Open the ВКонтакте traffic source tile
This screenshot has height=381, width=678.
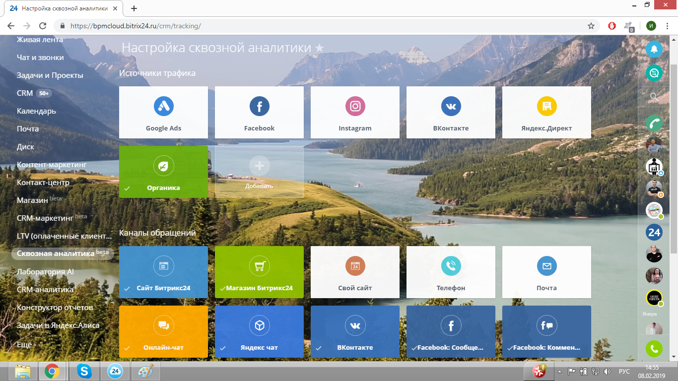coord(451,112)
